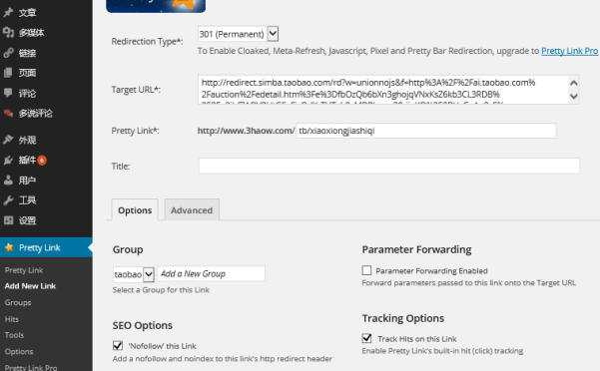
Task: Click the Duoshuo icon next to 多说评论
Action: [x=8, y=113]
